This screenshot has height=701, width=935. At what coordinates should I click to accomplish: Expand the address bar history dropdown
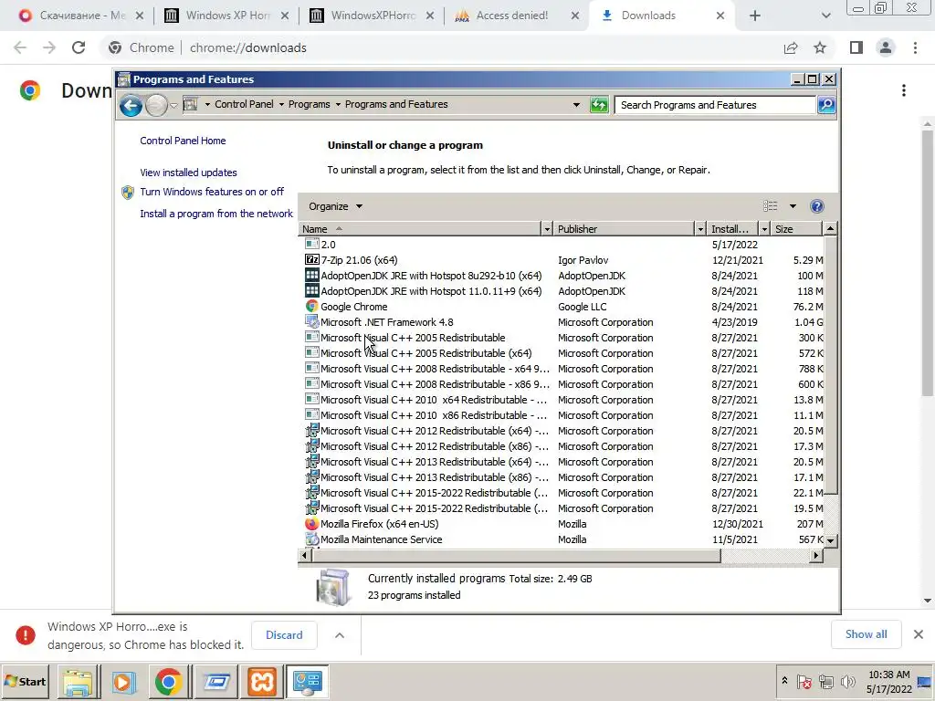point(576,105)
